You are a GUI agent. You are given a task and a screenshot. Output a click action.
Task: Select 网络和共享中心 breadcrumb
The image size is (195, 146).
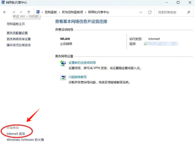click(x=99, y=12)
